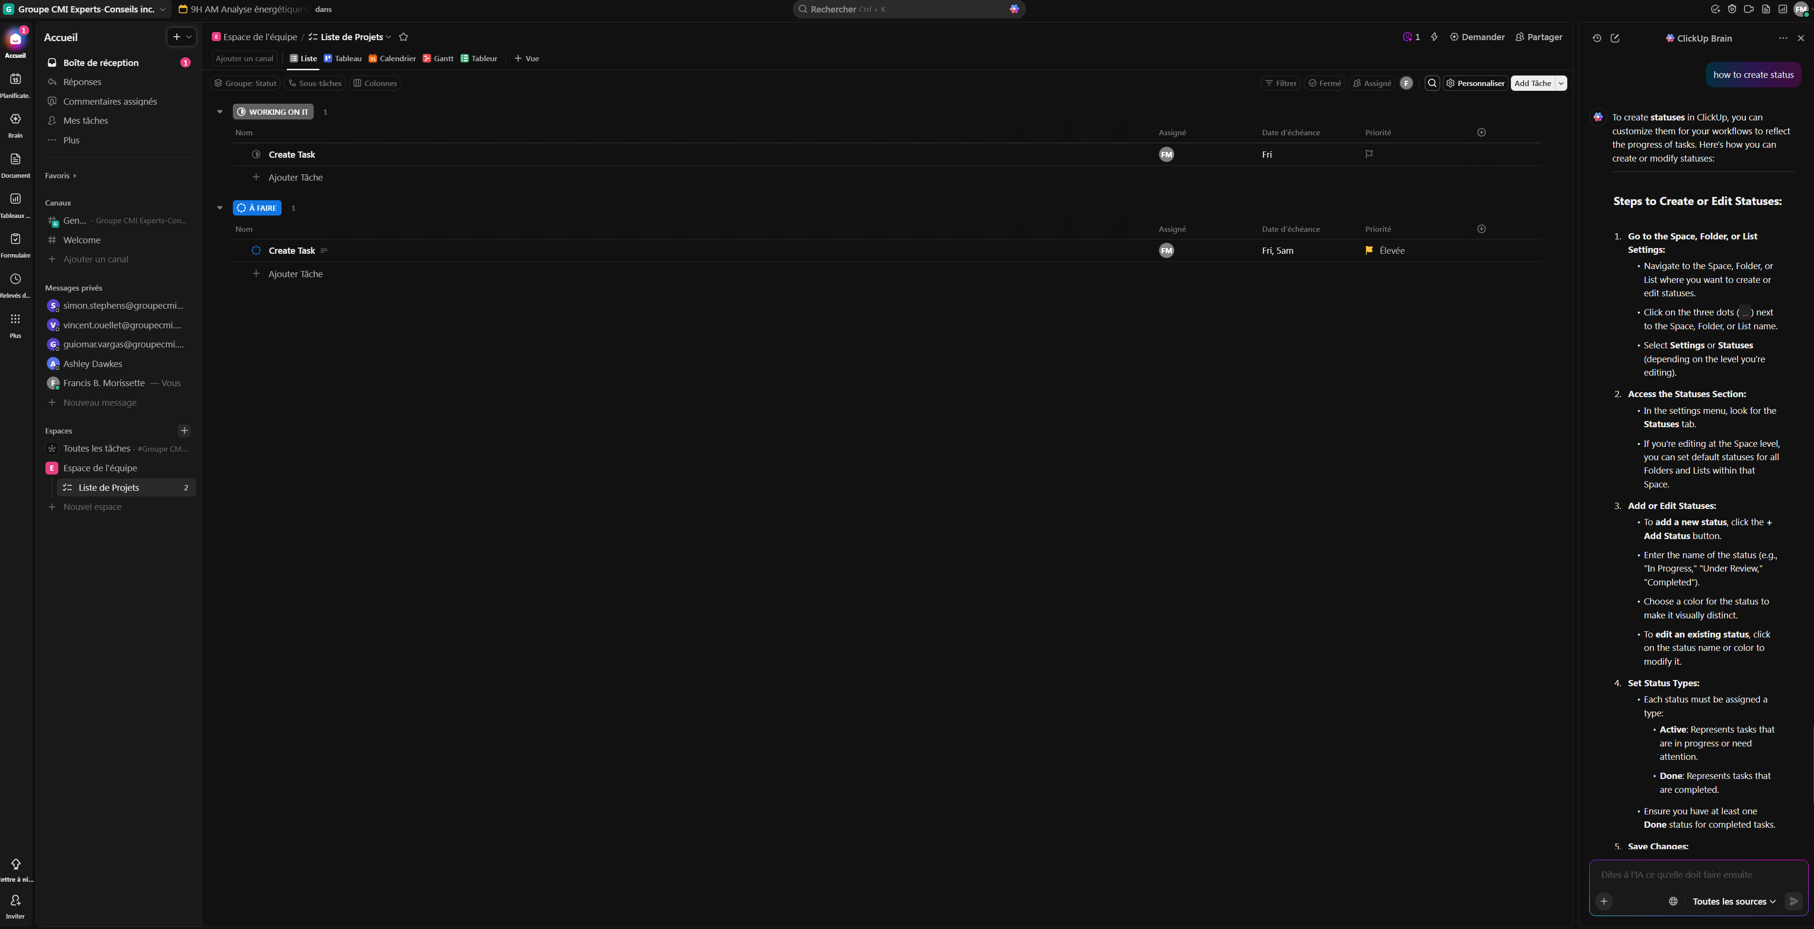Screen dimensions: 1814x929
Task: Open the Toutes les sources dropdown
Action: click(1734, 902)
